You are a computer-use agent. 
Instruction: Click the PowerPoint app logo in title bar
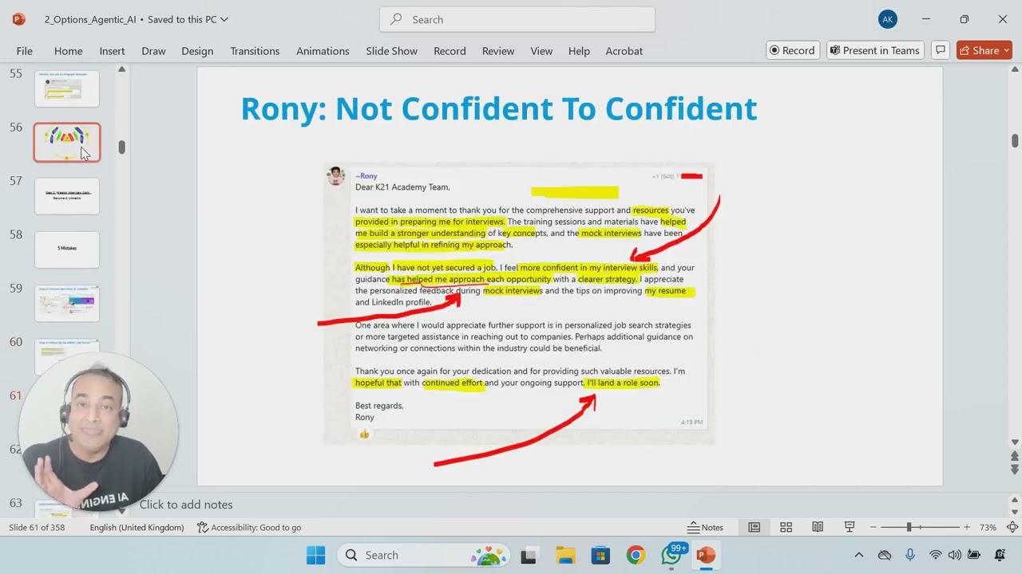(19, 19)
